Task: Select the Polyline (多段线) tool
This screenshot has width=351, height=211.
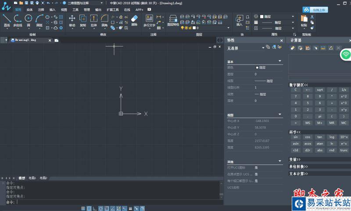Action: (18, 20)
